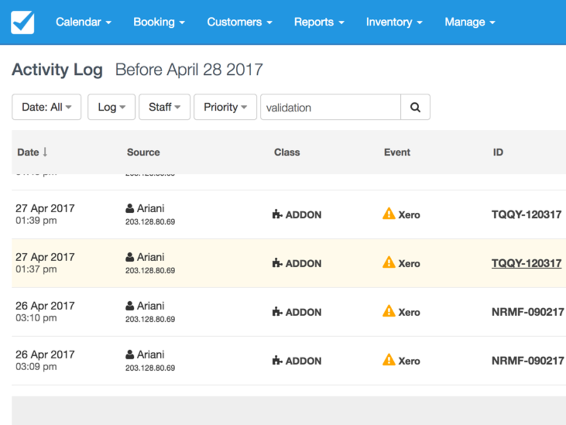Open TQQY-120317 ID in the 01:39 pm row
Viewport: 566px width, 425px height.
(526, 215)
